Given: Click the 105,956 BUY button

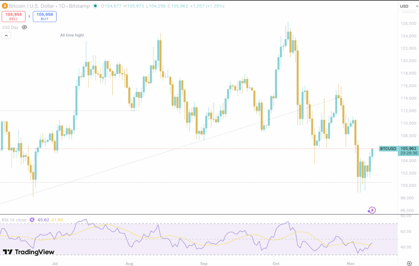Looking at the screenshot, I should tap(45, 16).
